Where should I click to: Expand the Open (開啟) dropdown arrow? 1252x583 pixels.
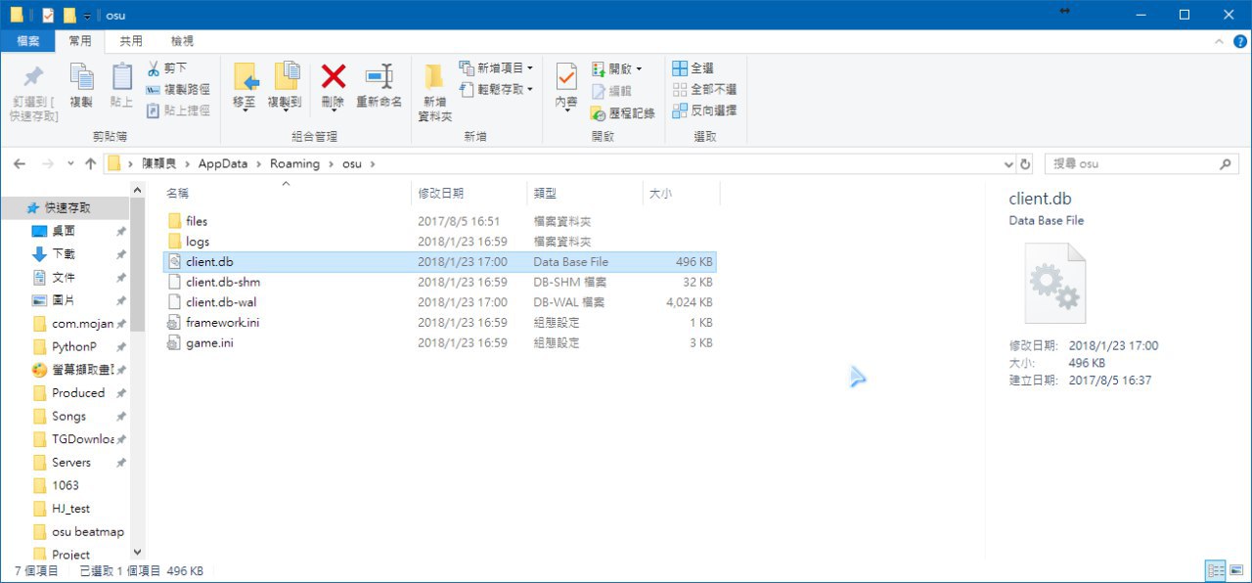[x=639, y=68]
